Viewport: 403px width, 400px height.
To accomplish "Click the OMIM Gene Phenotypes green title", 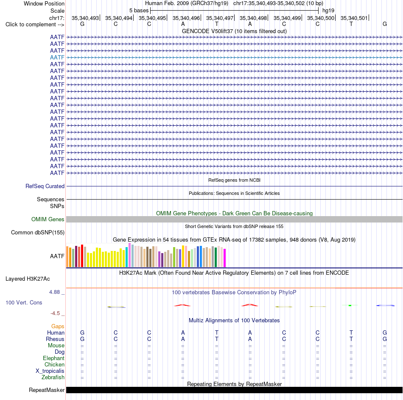I will tap(234, 213).
